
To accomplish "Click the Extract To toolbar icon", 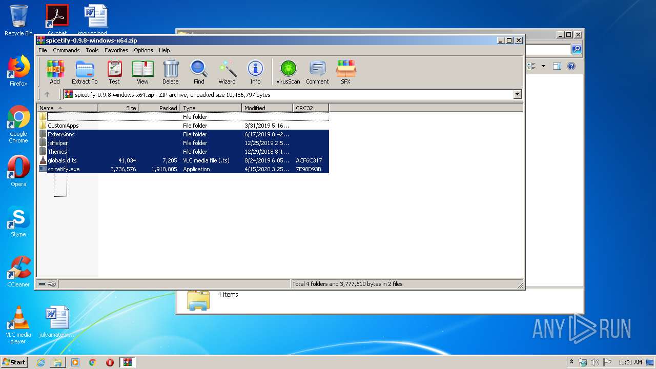I will 85,72.
